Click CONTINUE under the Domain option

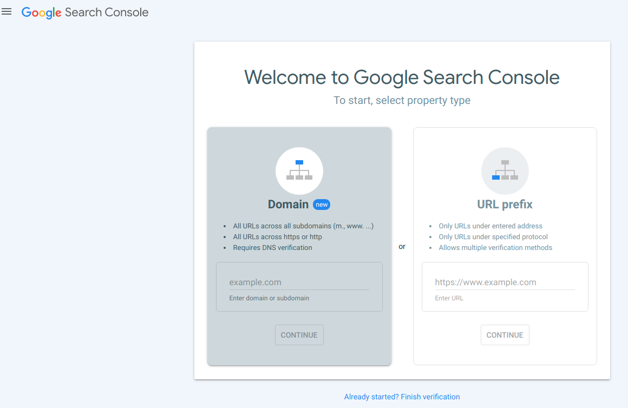pos(299,335)
